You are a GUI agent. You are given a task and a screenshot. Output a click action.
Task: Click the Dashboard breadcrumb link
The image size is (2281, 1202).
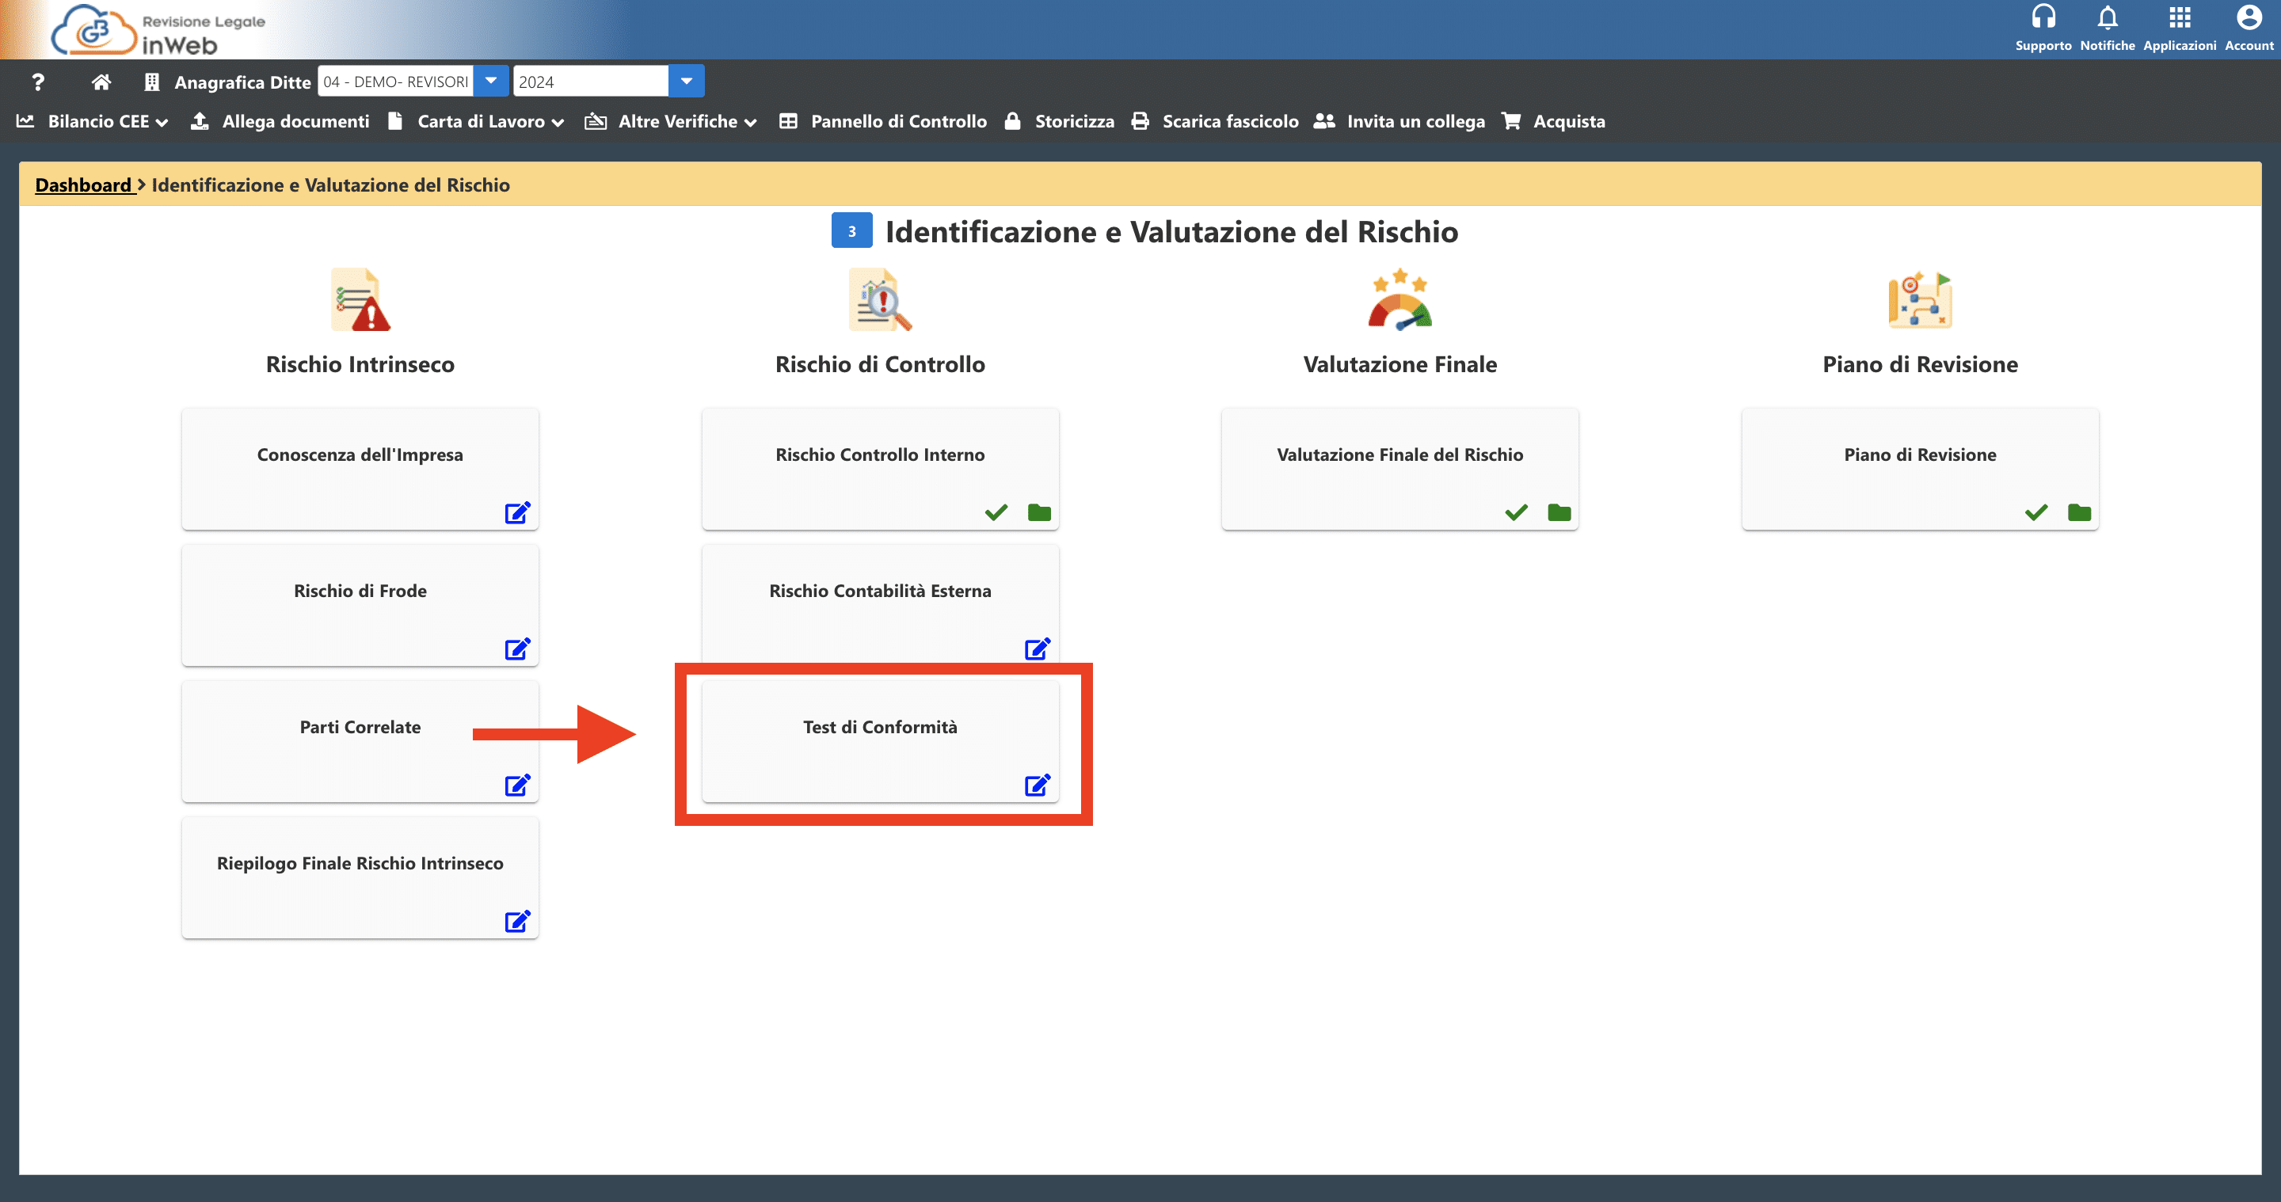pos(83,185)
